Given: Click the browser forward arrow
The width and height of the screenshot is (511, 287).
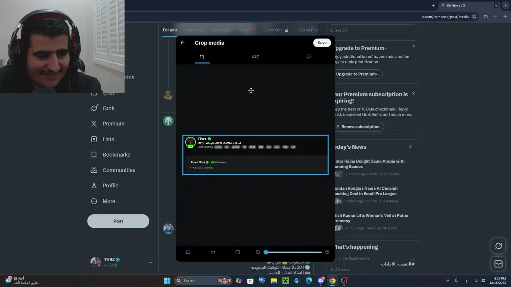Looking at the screenshot, I should [x=505, y=17].
